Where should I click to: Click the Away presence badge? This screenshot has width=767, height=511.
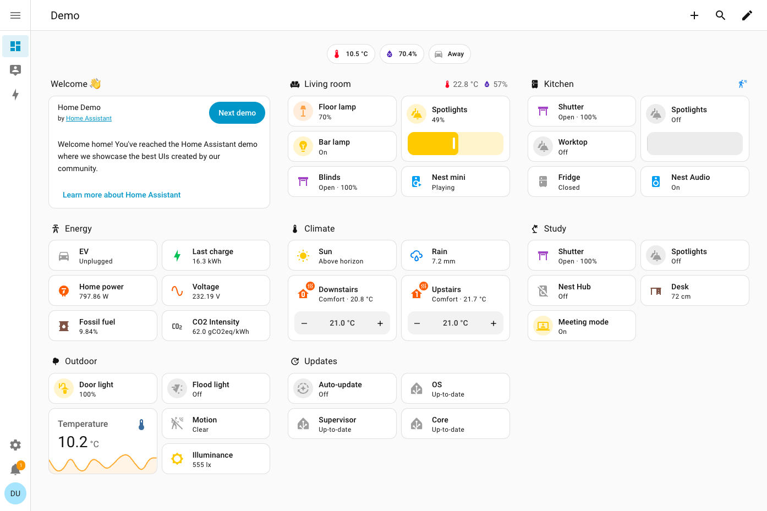(450, 54)
